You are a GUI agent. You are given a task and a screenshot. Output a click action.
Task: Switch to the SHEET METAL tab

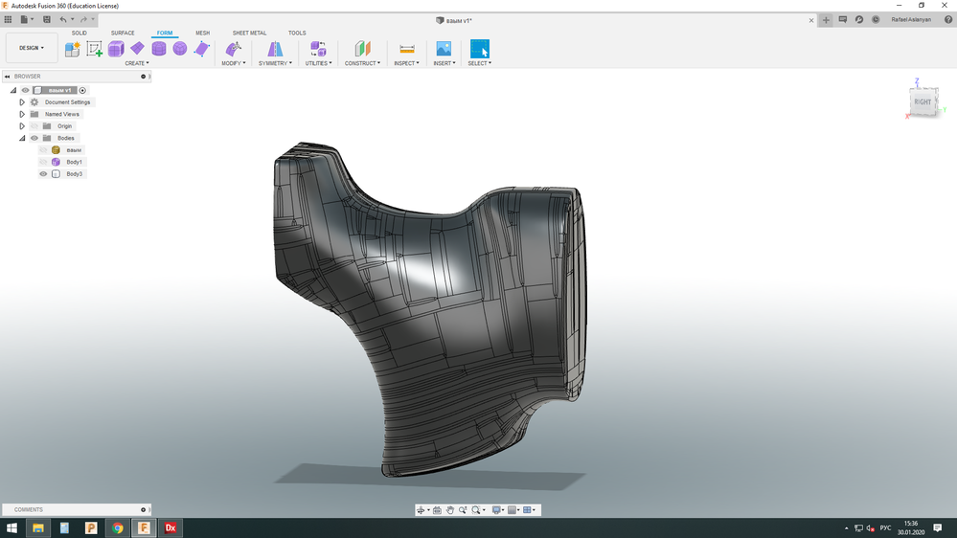pyautogui.click(x=249, y=33)
